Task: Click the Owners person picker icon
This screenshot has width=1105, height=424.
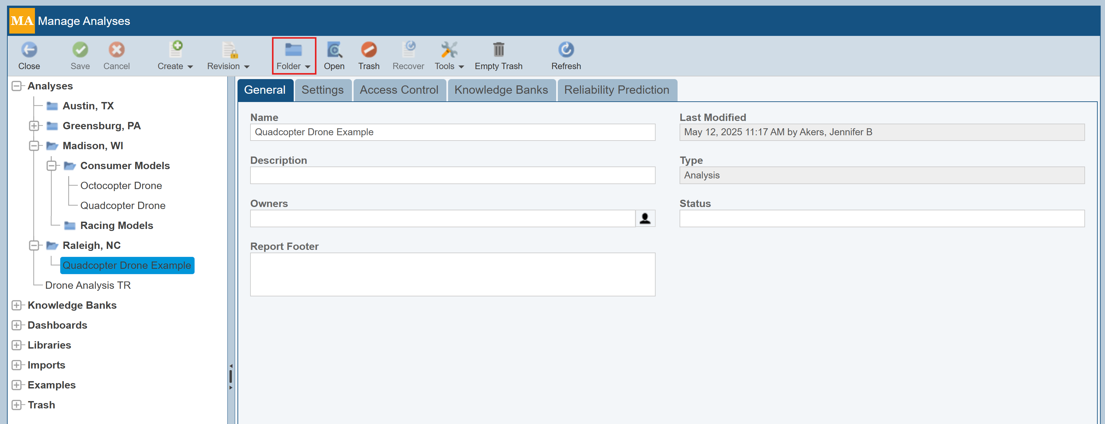Action: 645,219
